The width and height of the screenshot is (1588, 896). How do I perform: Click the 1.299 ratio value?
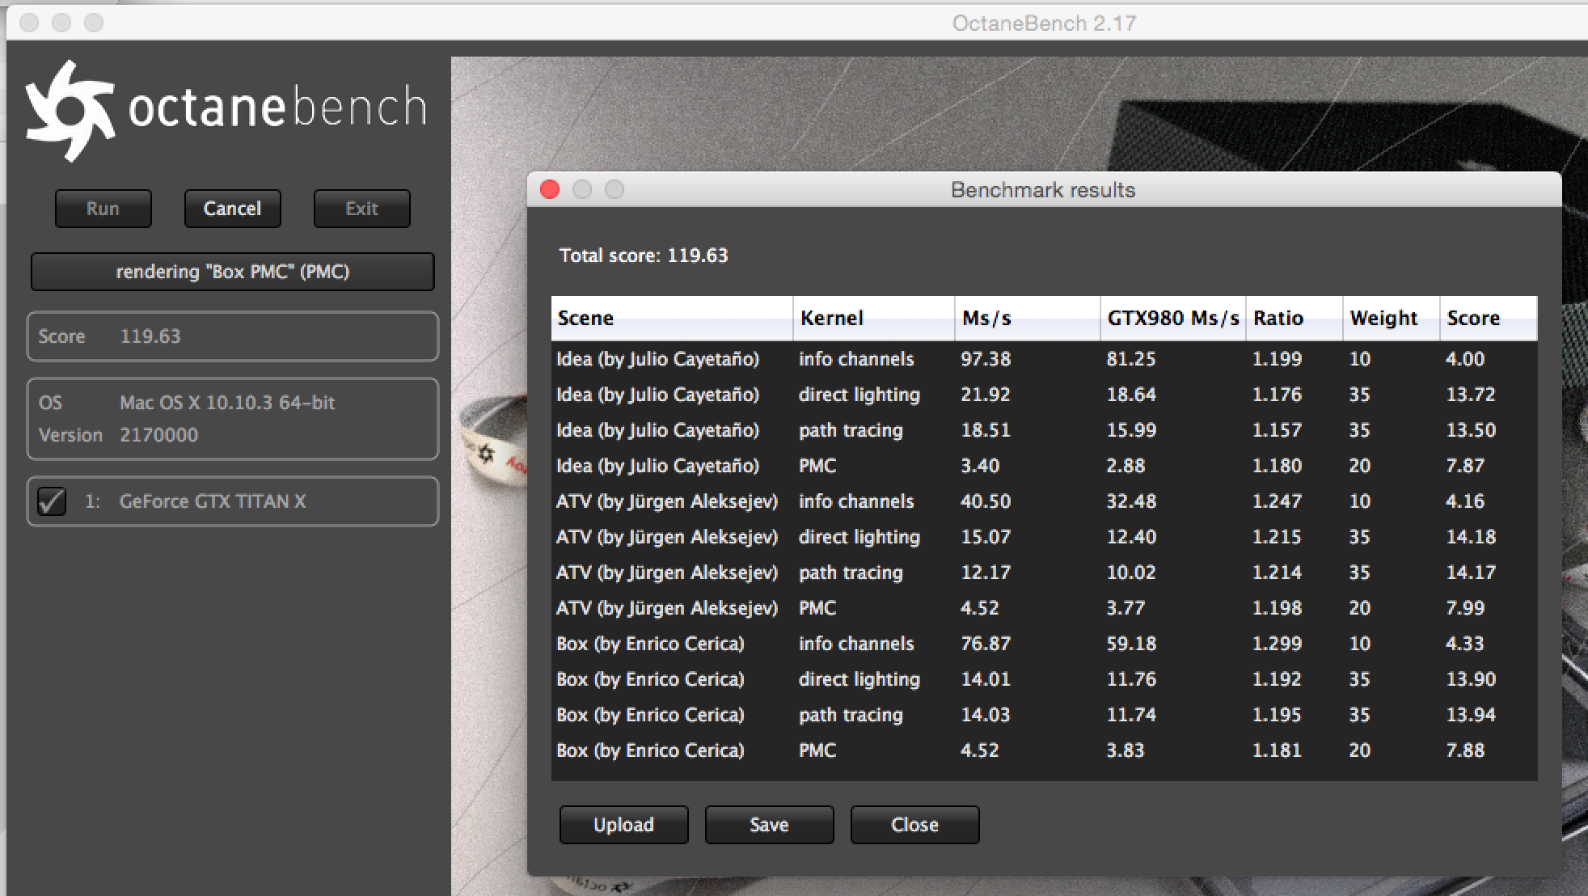(1277, 644)
